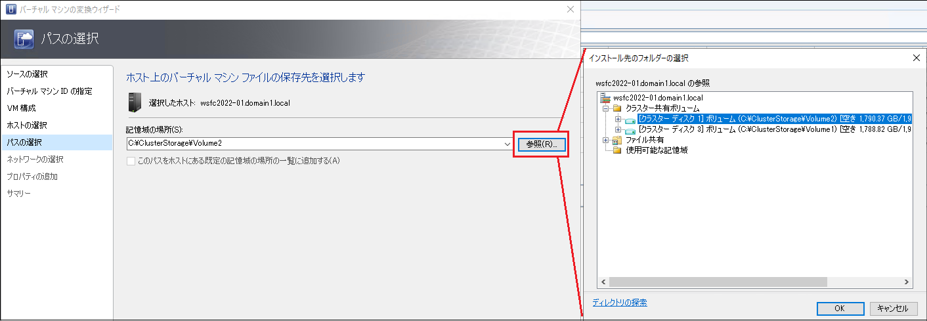Select the Volume1 クラスター ディスク 3 row
The image size is (927, 321).
tap(774, 129)
